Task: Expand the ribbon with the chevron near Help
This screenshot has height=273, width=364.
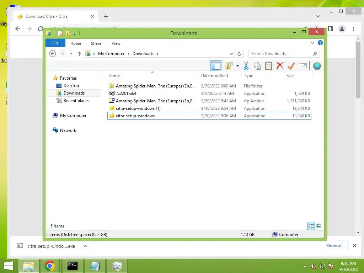Action: tap(312, 43)
